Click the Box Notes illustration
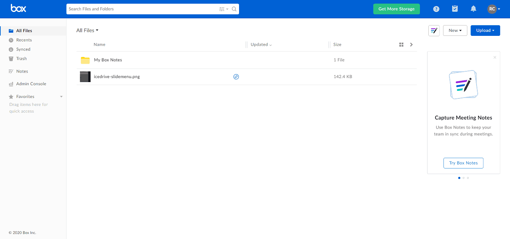 pos(463,84)
